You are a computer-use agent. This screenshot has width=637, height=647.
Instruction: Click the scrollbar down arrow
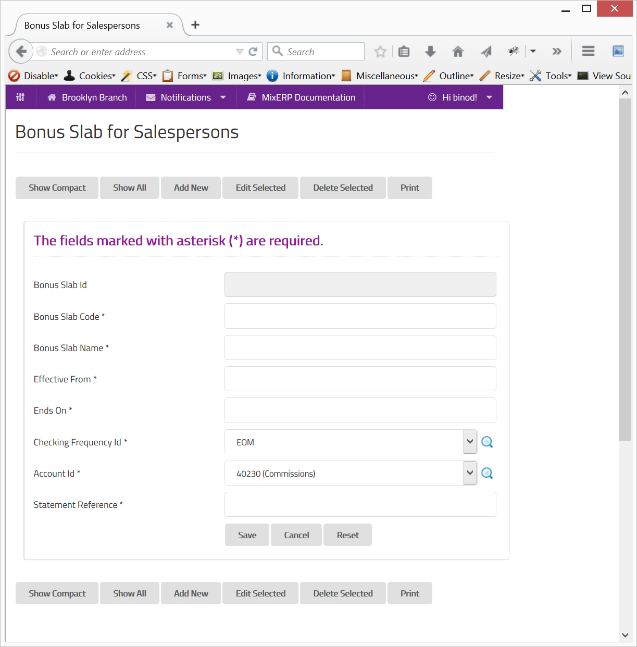coord(625,635)
